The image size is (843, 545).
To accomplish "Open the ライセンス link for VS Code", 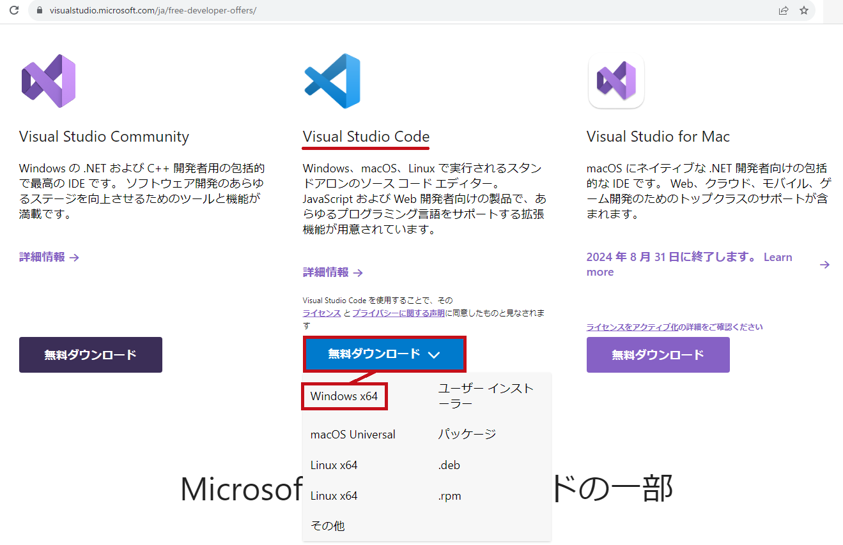I will [x=322, y=313].
